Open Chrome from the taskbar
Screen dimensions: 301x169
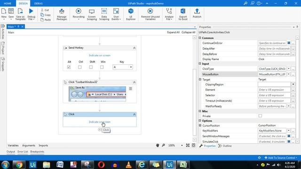[19, 165]
